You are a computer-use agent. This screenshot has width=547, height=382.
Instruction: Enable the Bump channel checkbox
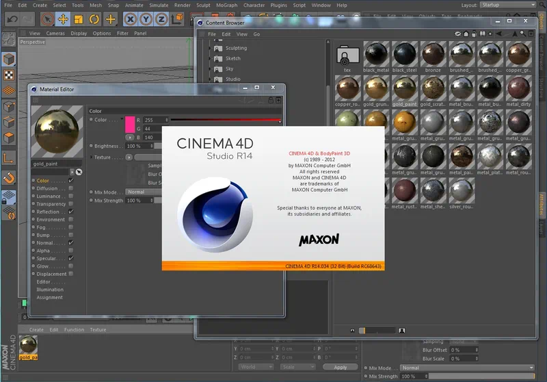tap(71, 235)
